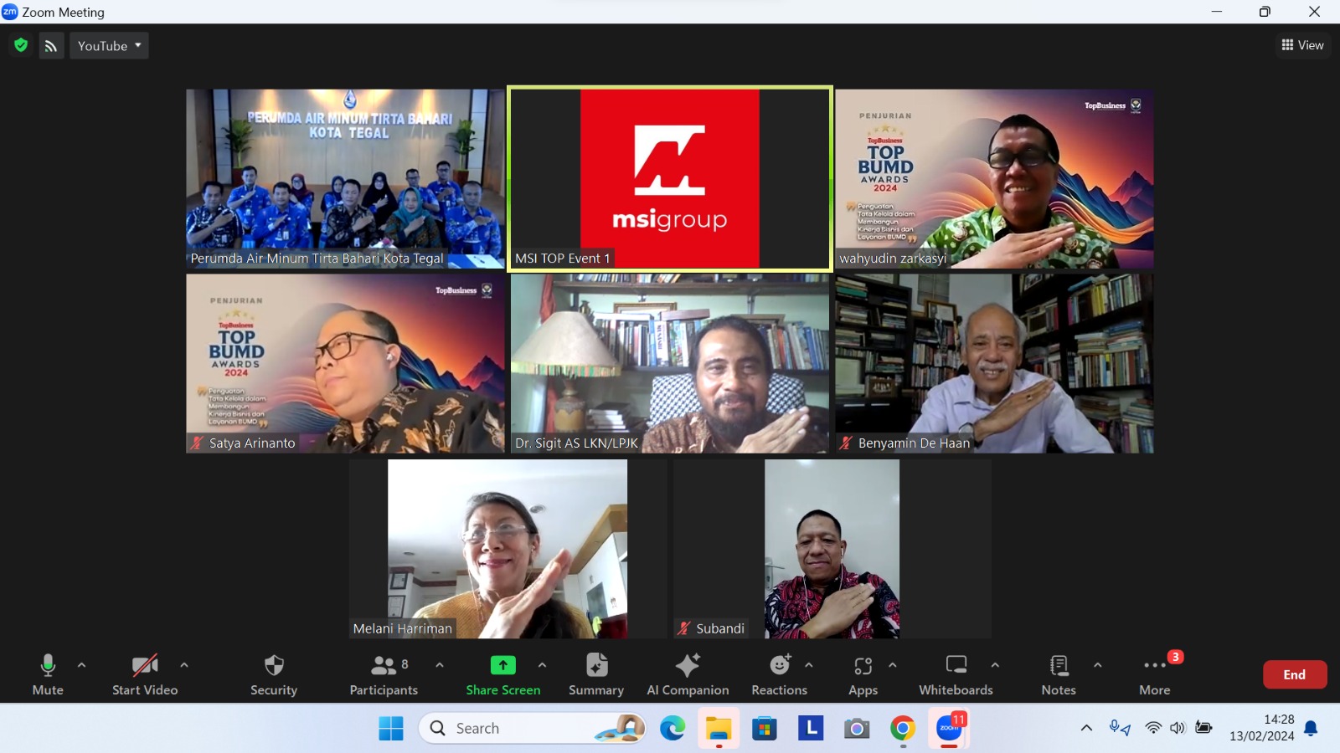Expand video options arrow beside Start Video
Image resolution: width=1340 pixels, height=753 pixels.
pyautogui.click(x=184, y=665)
